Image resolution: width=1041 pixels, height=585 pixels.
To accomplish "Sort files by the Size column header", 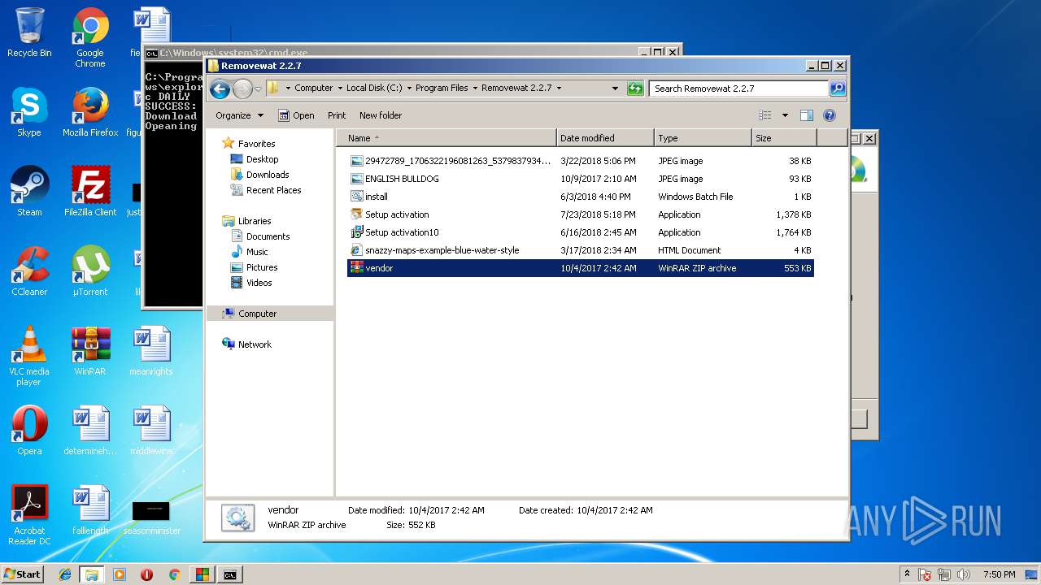I will point(784,138).
